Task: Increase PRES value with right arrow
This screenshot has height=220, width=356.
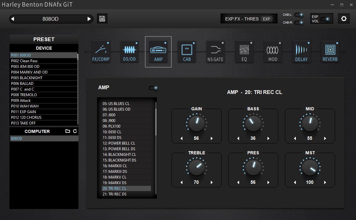Action: pyautogui.click(x=268, y=182)
